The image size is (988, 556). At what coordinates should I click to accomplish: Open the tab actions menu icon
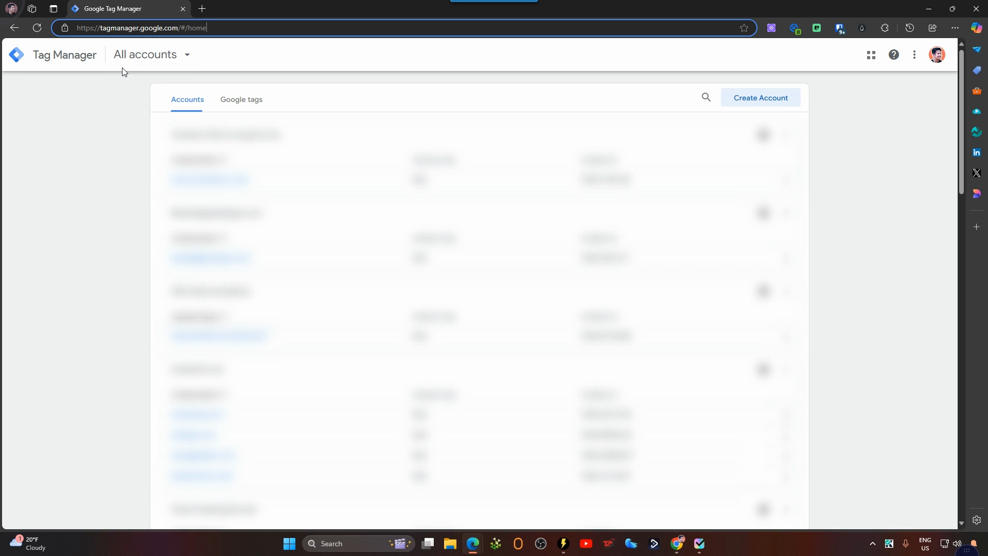54,9
